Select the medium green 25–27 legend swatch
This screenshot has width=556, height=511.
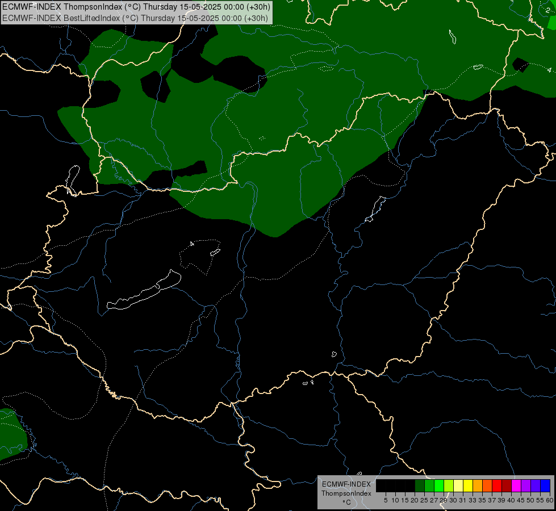(x=429, y=485)
